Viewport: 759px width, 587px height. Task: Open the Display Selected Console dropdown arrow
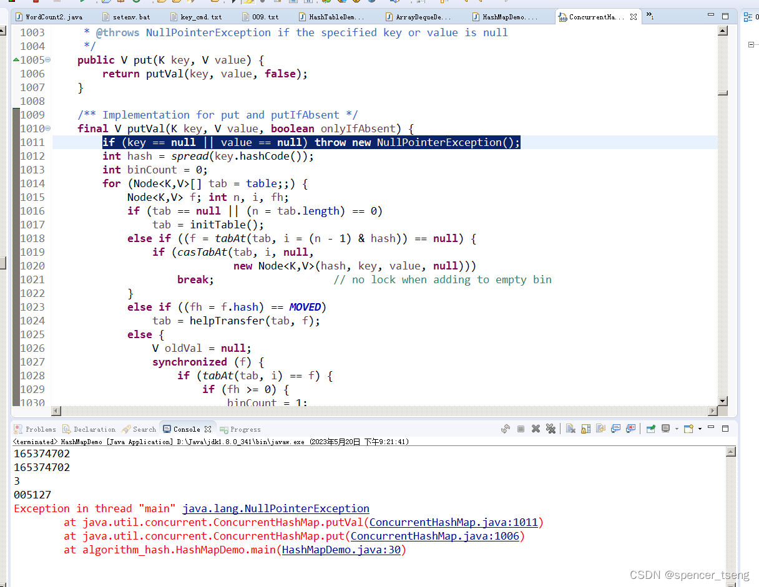[676, 429]
